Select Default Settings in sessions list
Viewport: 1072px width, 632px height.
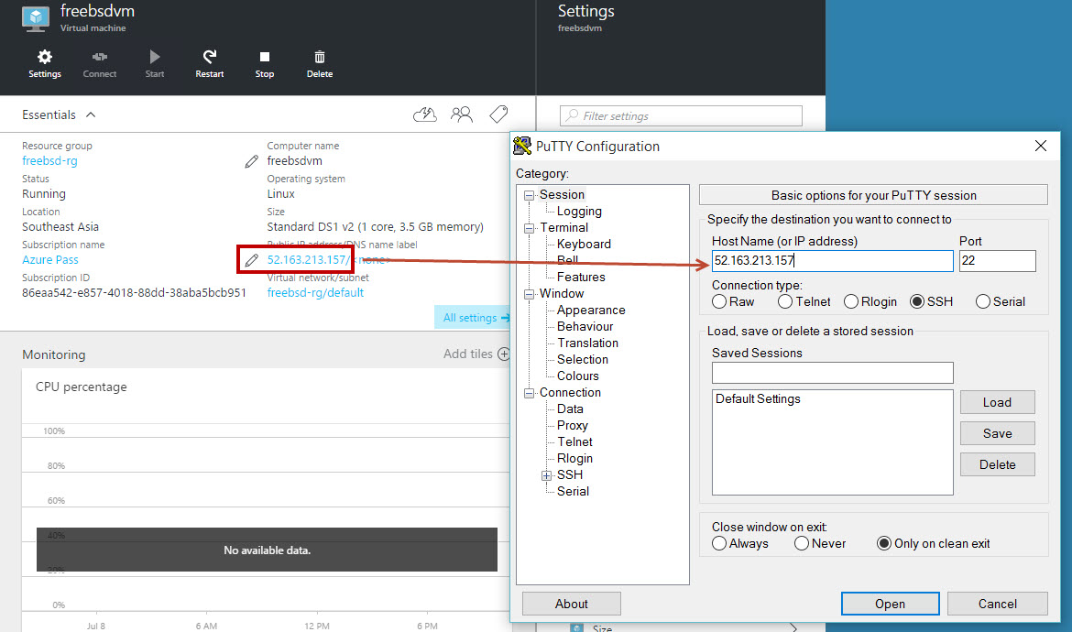(759, 399)
